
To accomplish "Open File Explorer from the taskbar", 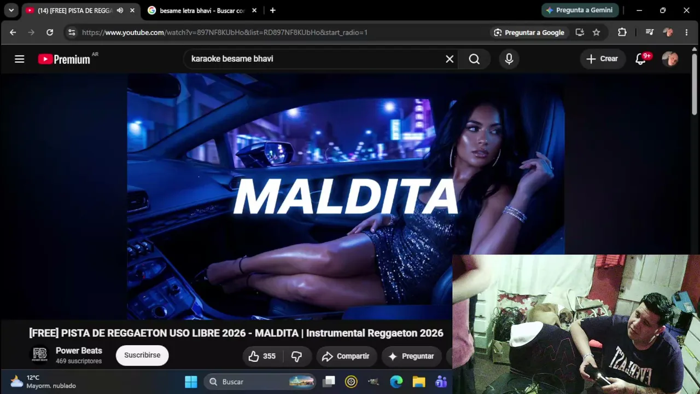I will 419,381.
